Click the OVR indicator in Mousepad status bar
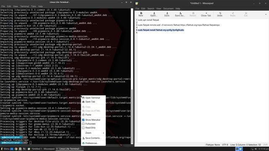The height and width of the screenshot is (151, 269). point(265,145)
